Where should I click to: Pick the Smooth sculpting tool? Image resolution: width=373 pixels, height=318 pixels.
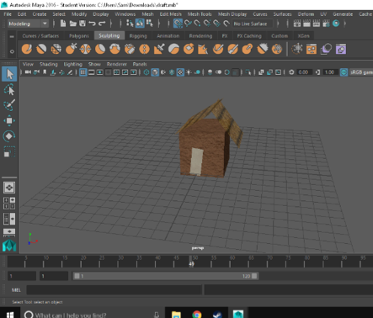(41, 49)
